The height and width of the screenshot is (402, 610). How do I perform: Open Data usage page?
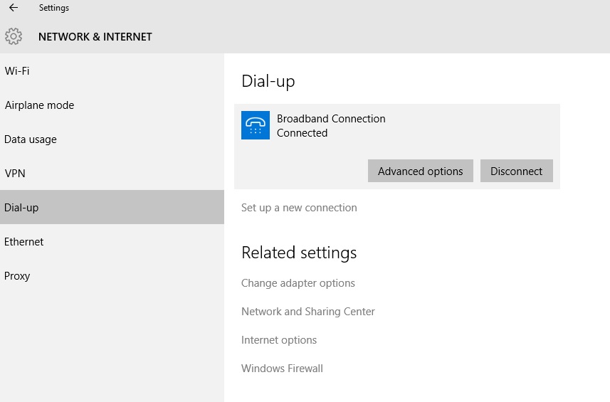[x=112, y=139]
